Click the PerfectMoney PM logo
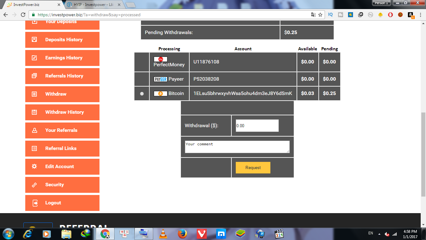This screenshot has width=426, height=240. click(161, 59)
